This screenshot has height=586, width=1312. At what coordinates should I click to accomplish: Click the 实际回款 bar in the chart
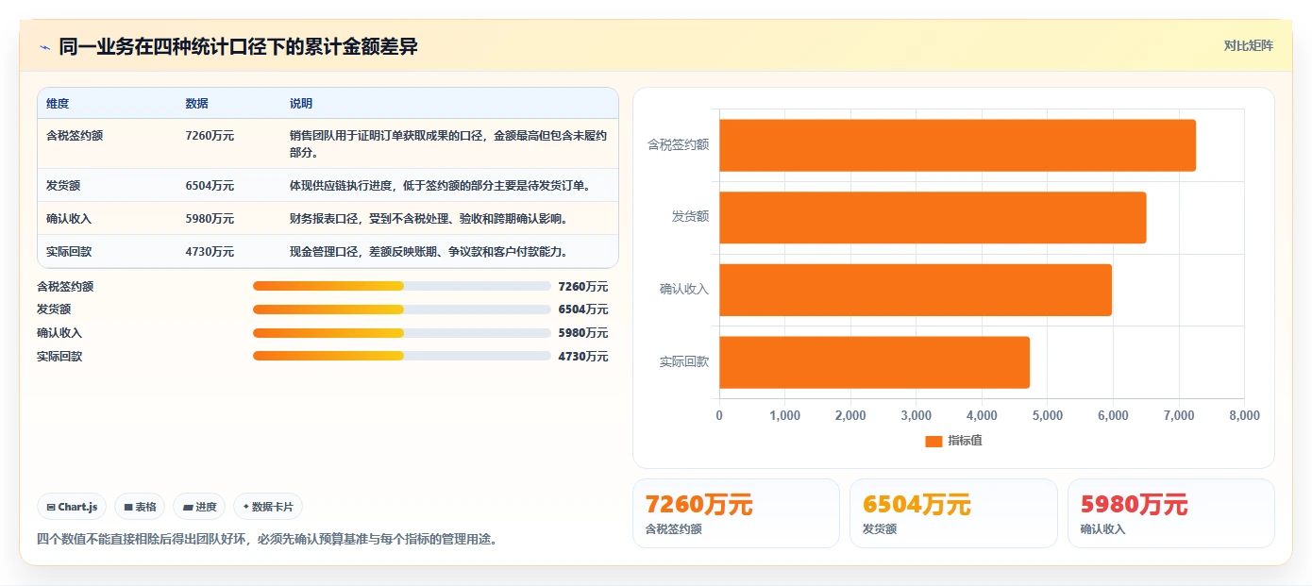click(x=874, y=362)
